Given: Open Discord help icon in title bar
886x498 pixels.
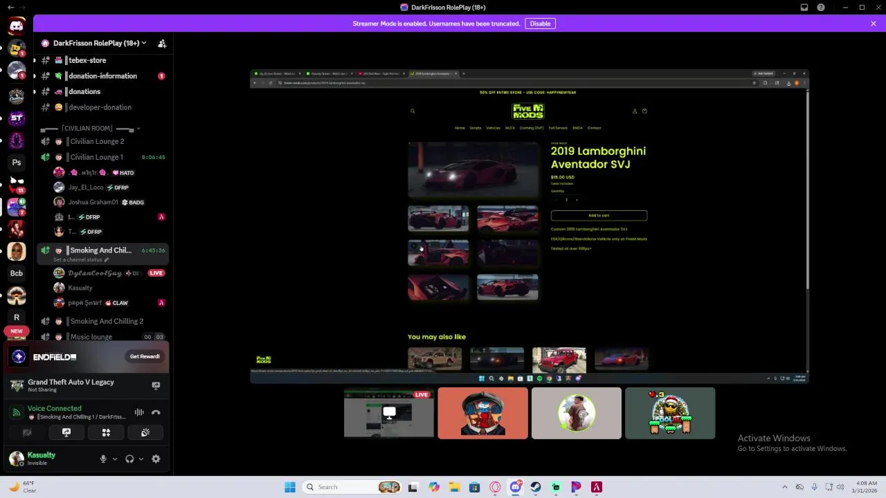Looking at the screenshot, I should click(821, 8).
